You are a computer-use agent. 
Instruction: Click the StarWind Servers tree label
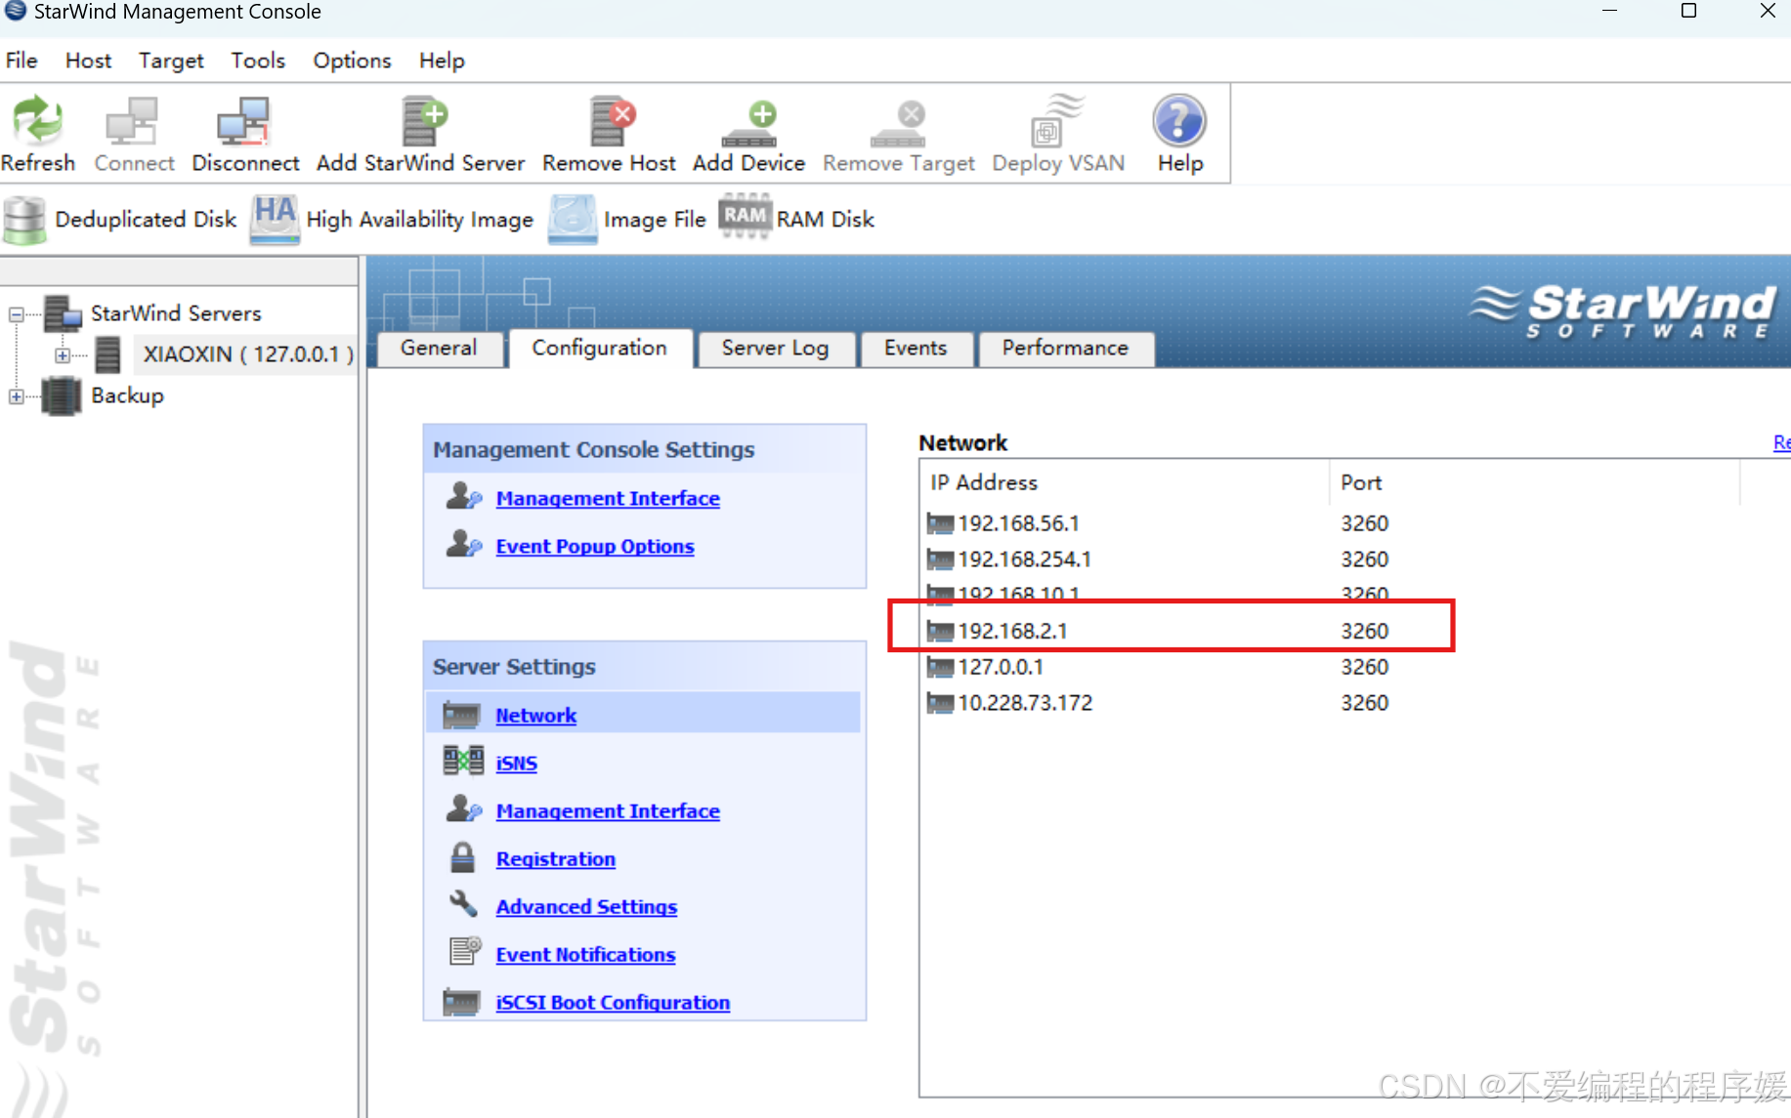click(176, 313)
